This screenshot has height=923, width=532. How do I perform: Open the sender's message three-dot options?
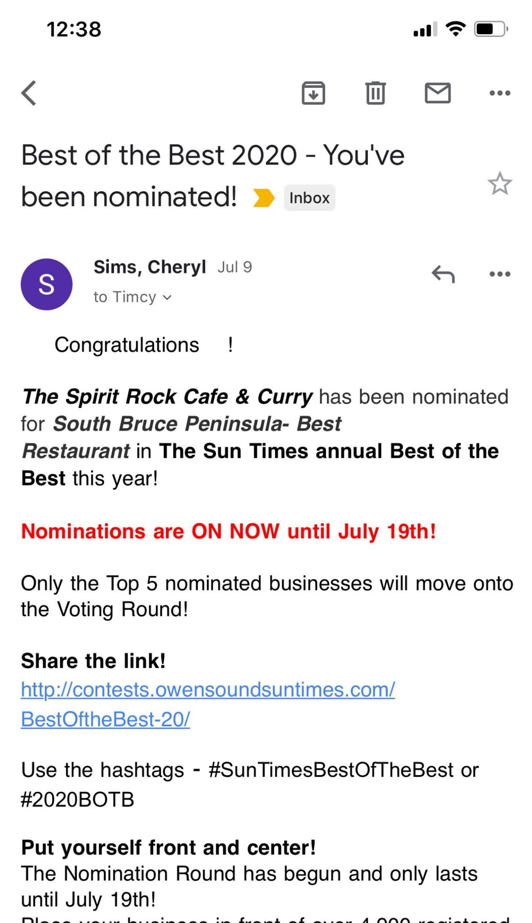coord(500,274)
